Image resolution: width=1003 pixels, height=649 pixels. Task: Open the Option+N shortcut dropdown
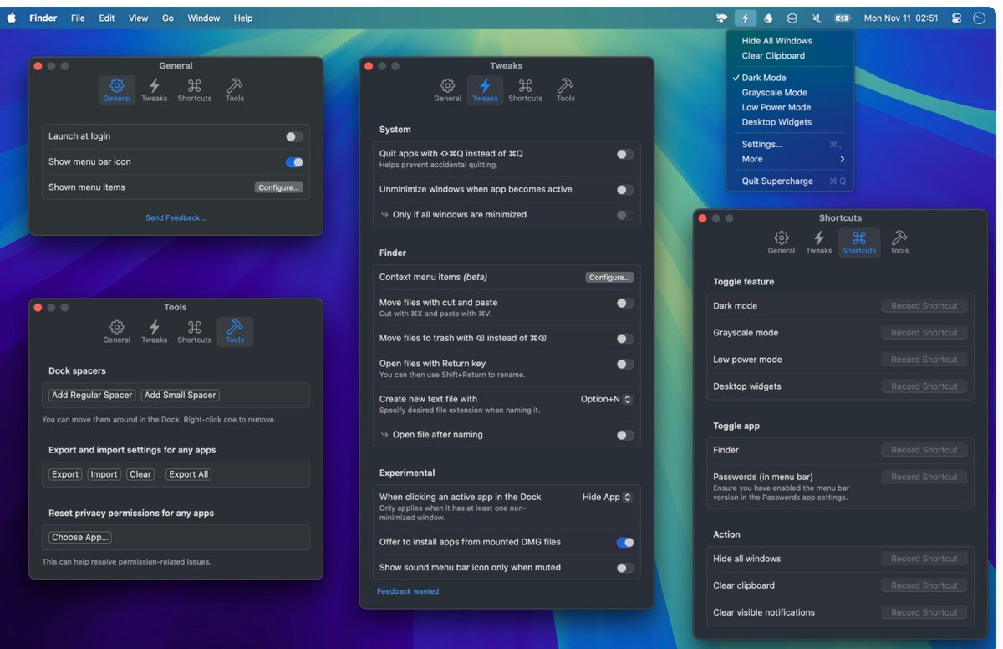pos(606,400)
